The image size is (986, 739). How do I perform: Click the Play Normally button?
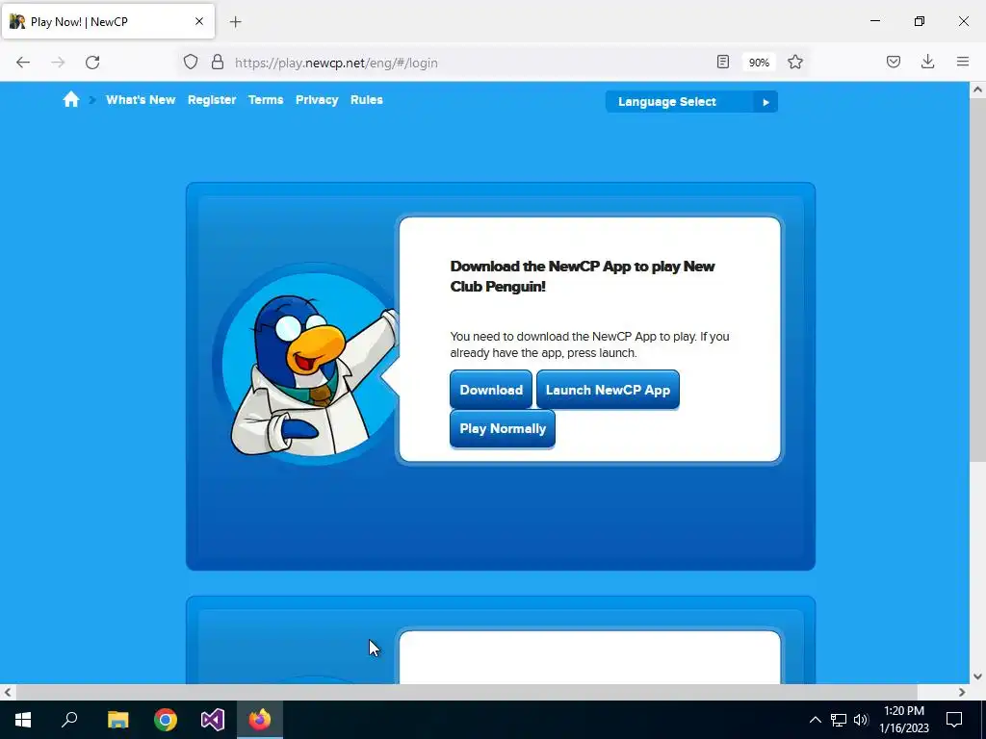503,428
